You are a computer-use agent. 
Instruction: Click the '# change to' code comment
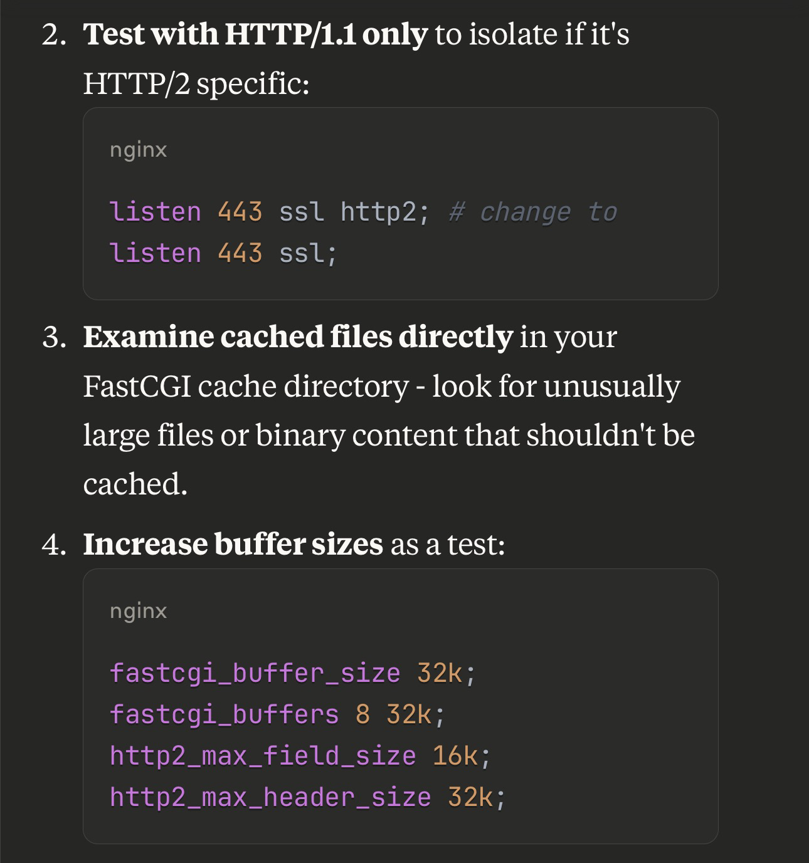point(534,212)
